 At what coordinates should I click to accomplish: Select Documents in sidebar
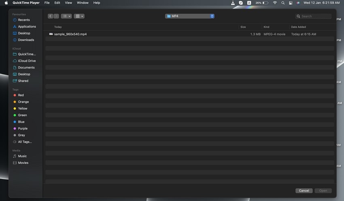pos(26,67)
